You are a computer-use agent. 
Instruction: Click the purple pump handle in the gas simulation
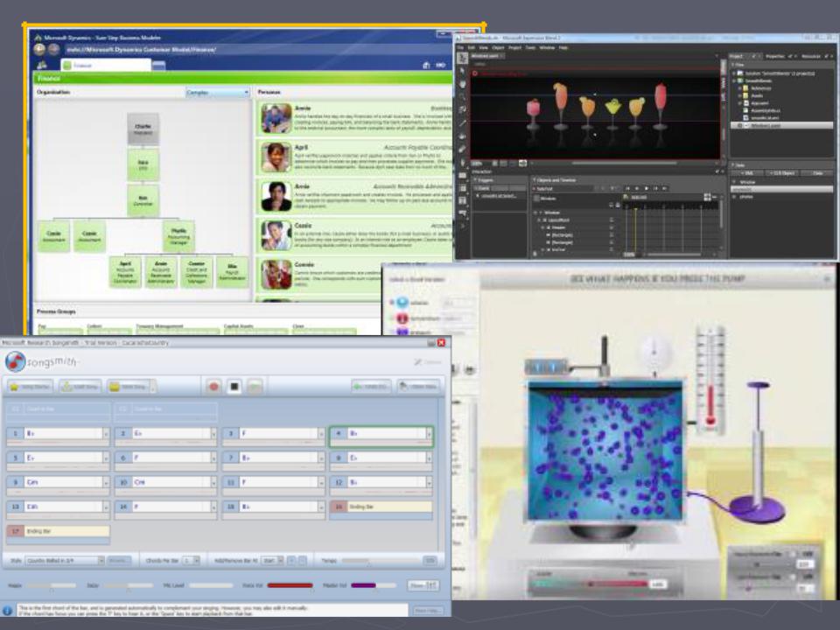[758, 385]
